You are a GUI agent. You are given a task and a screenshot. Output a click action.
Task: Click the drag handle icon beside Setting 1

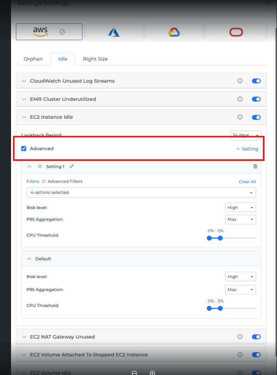40,167
